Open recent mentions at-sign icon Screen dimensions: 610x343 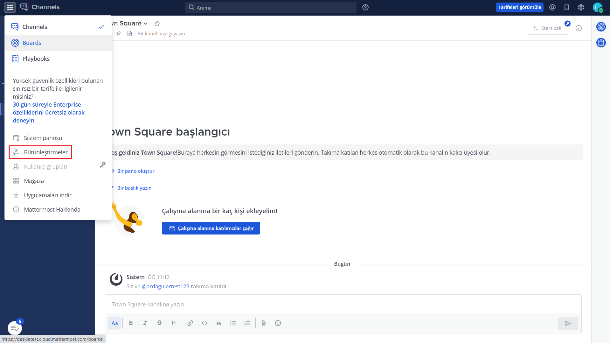click(552, 7)
